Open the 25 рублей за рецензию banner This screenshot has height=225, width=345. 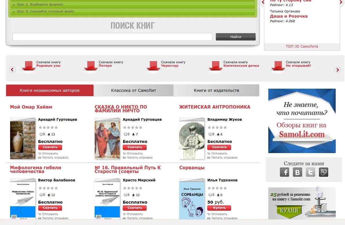click(302, 203)
